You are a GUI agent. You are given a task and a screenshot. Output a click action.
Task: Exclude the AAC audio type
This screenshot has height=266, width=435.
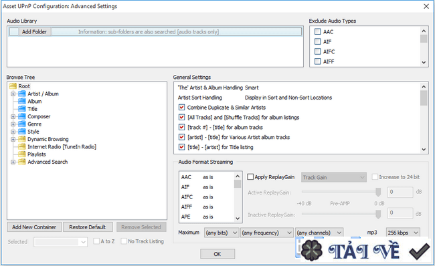click(318, 31)
